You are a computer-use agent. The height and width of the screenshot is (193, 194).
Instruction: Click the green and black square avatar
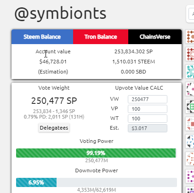pos(190,107)
